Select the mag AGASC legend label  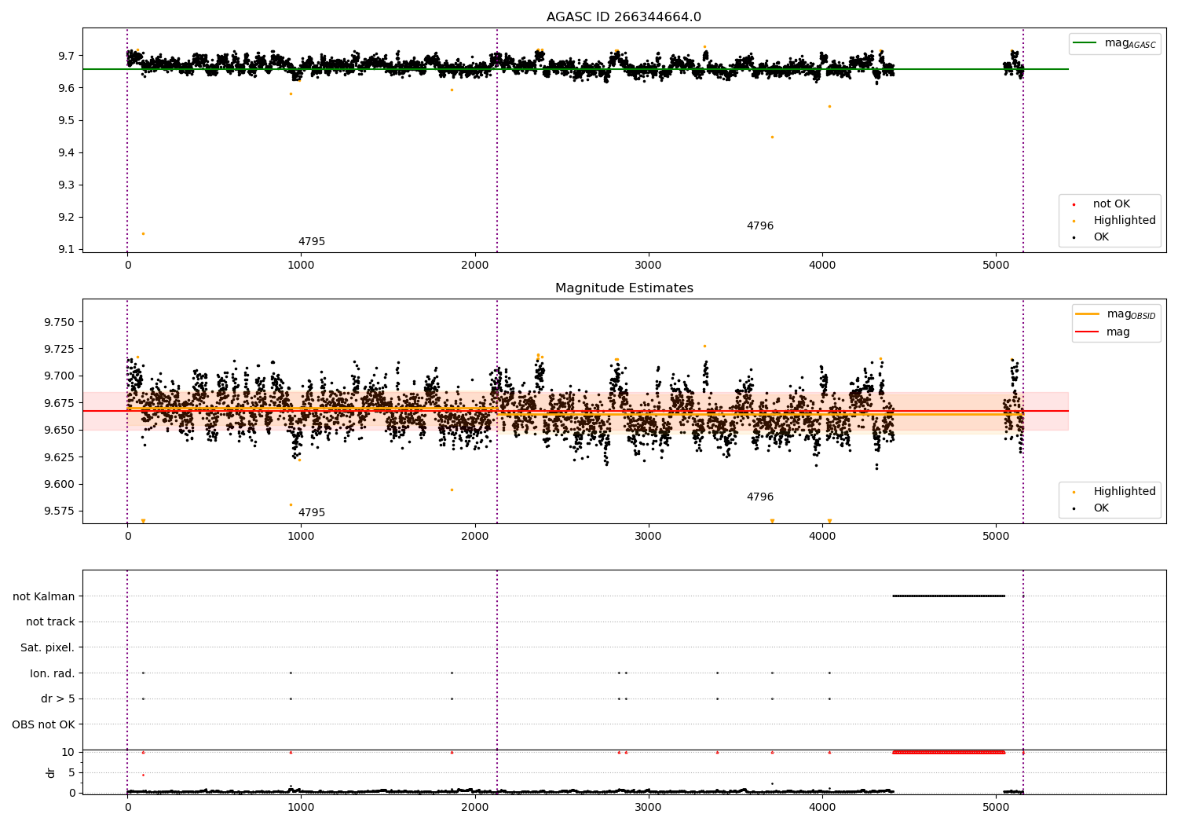click(1130, 43)
